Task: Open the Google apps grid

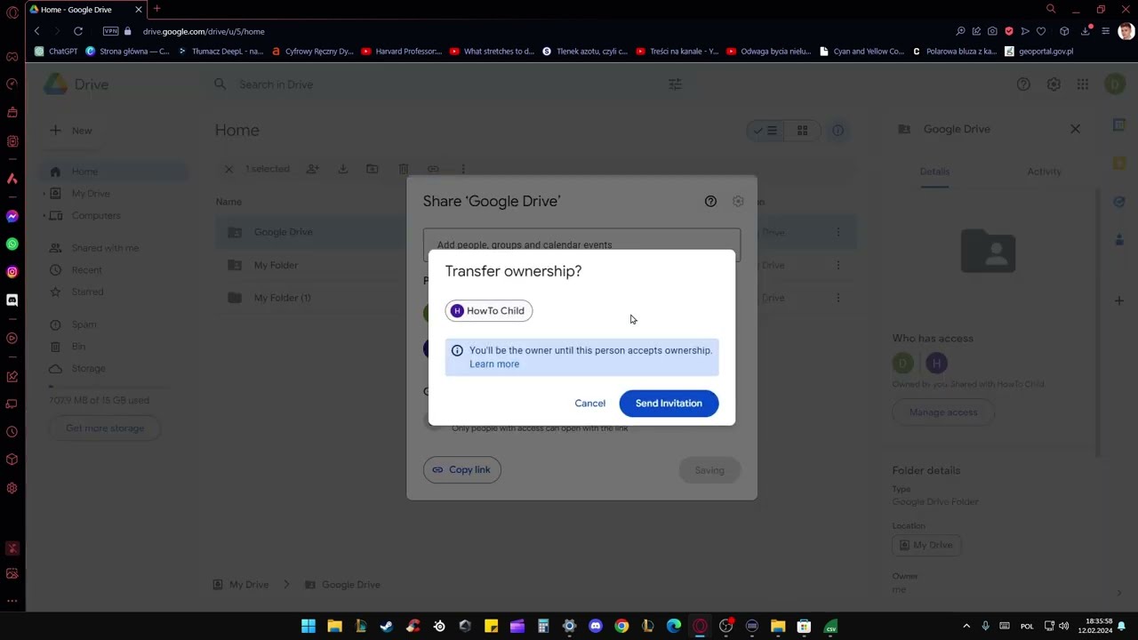Action: pyautogui.click(x=1082, y=84)
